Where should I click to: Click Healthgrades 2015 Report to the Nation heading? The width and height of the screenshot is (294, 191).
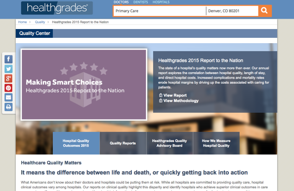[x=201, y=60]
